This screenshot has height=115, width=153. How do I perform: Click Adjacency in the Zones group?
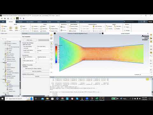coord(35,31)
